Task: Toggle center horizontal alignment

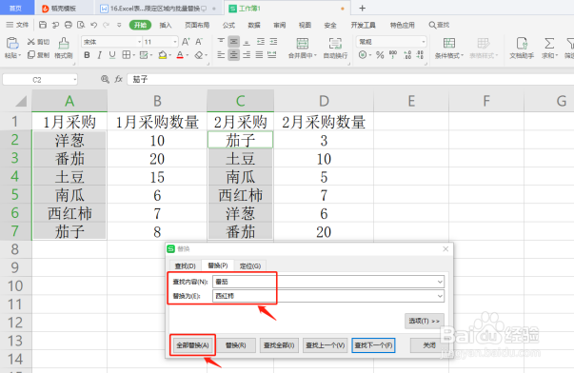Action: pos(233,55)
